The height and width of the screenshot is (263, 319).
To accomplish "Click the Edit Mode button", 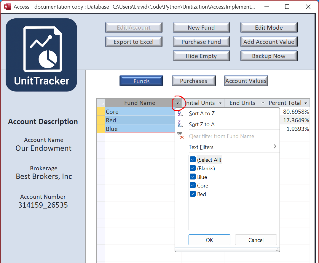I will click(269, 28).
